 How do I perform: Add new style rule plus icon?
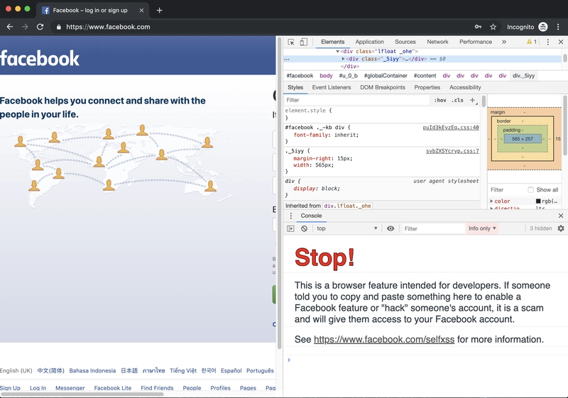tap(472, 100)
